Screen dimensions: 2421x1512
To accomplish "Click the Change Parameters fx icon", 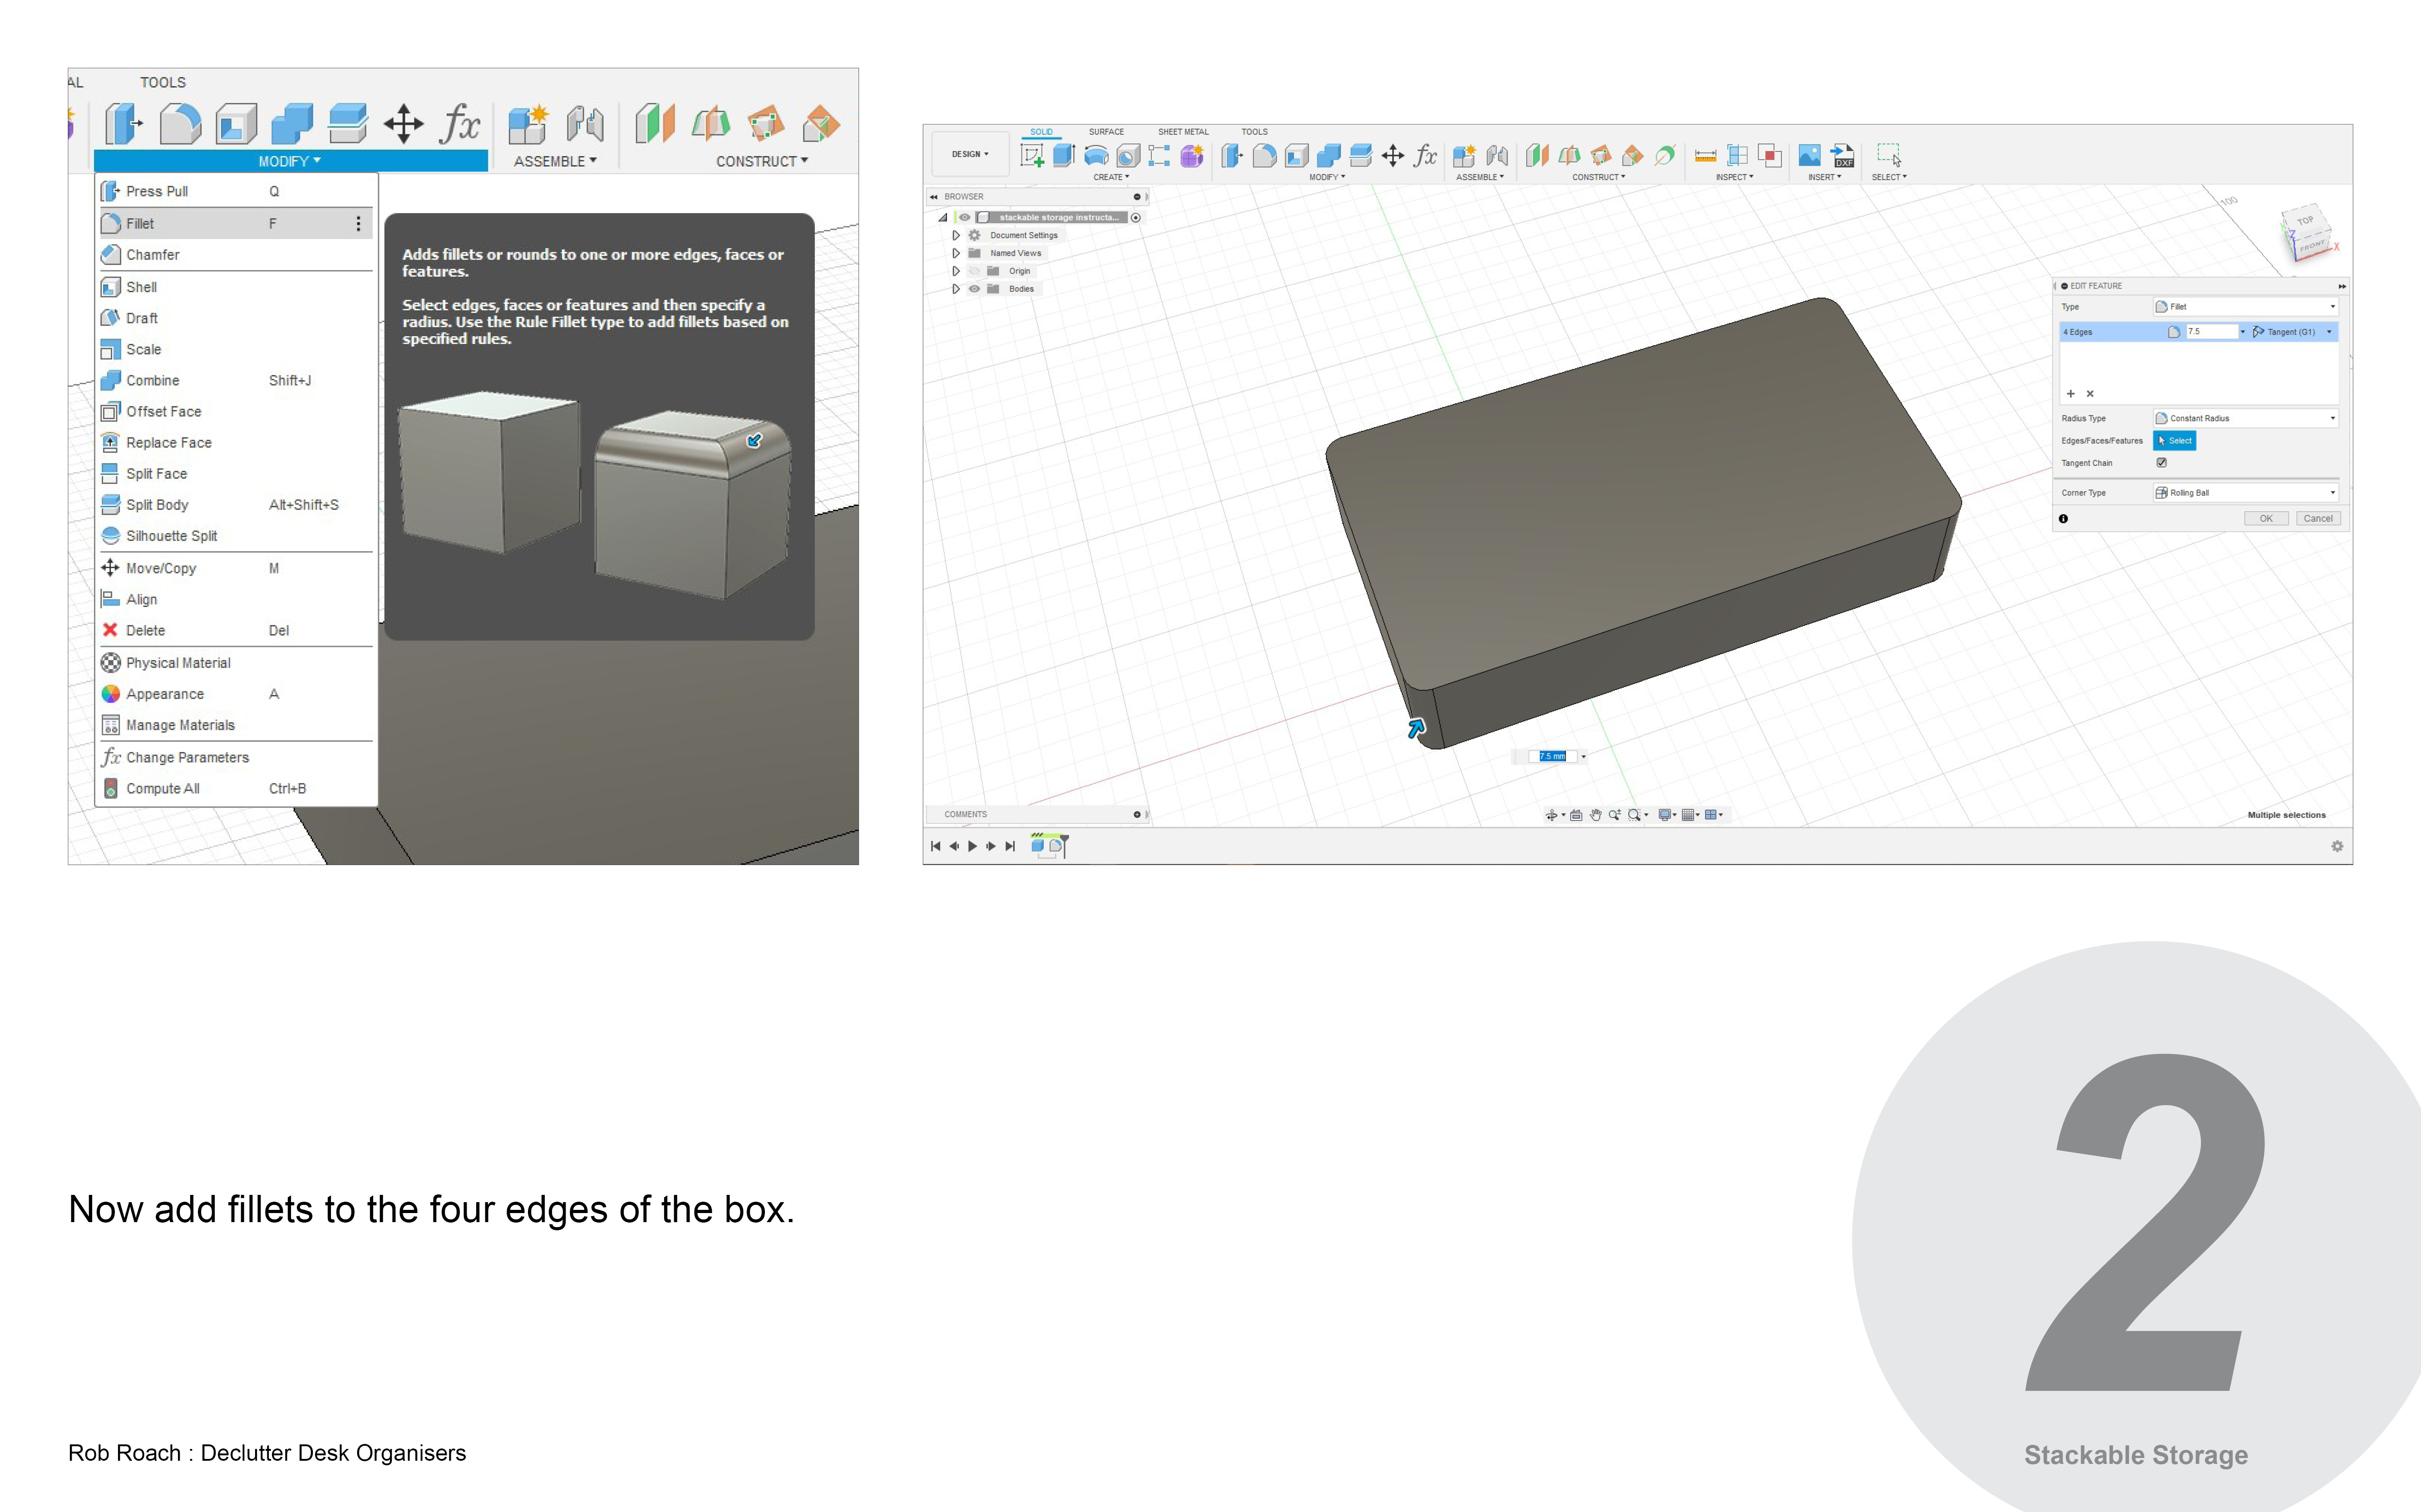I will (111, 757).
